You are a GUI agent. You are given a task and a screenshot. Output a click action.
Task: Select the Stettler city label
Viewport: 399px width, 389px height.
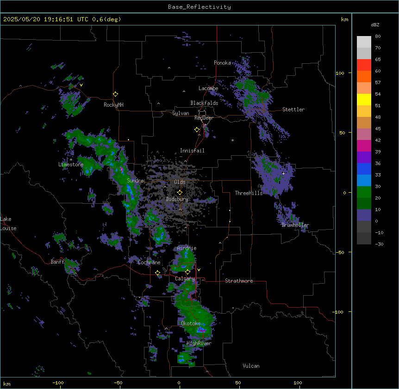(x=293, y=109)
